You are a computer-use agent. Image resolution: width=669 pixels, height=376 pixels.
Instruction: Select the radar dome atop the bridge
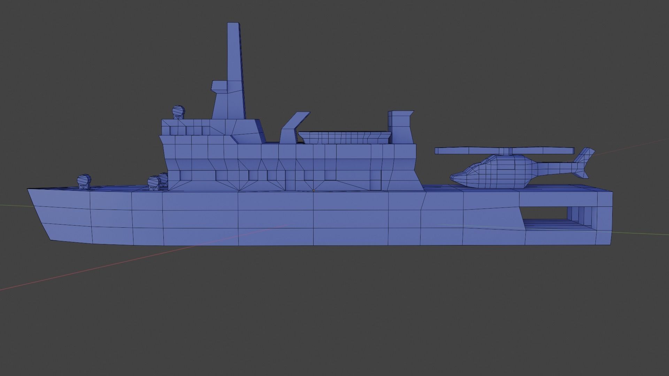pos(178,111)
